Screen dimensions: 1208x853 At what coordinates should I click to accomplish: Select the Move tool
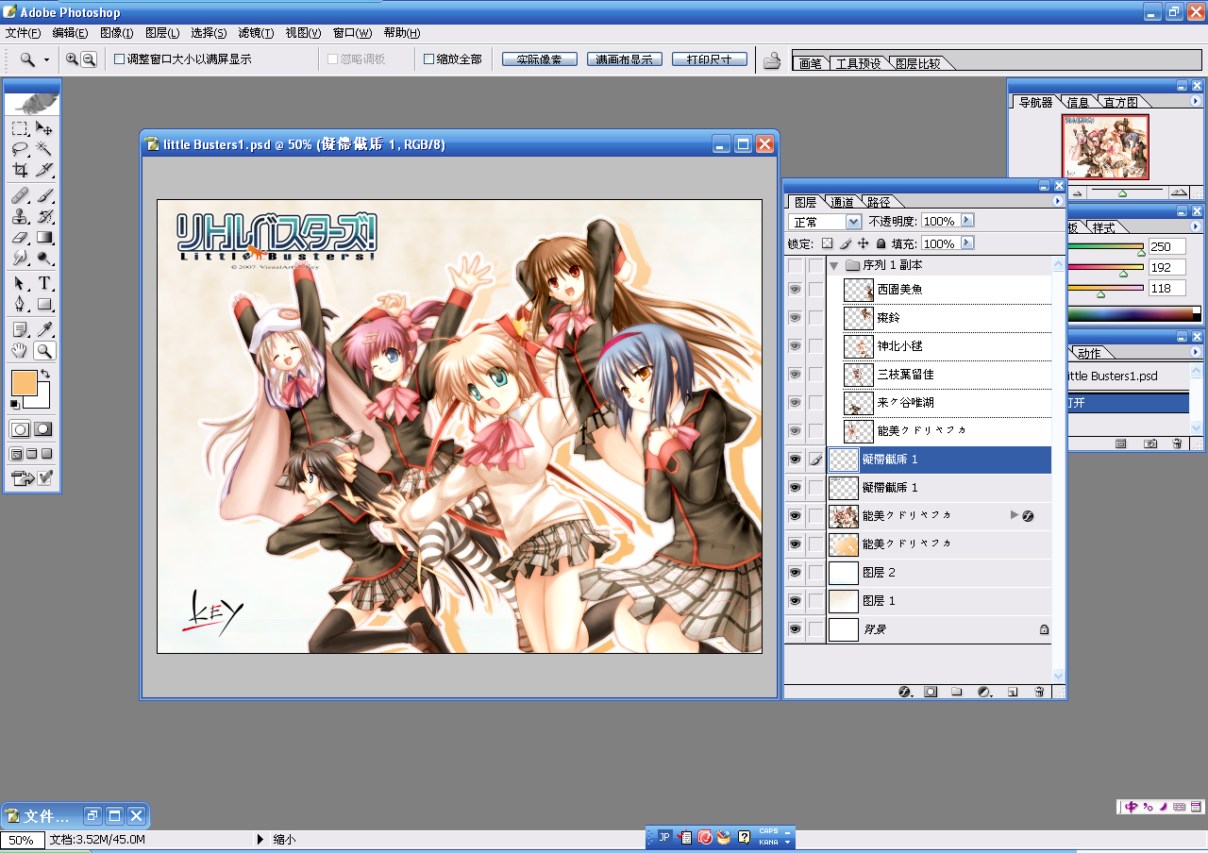pyautogui.click(x=44, y=128)
